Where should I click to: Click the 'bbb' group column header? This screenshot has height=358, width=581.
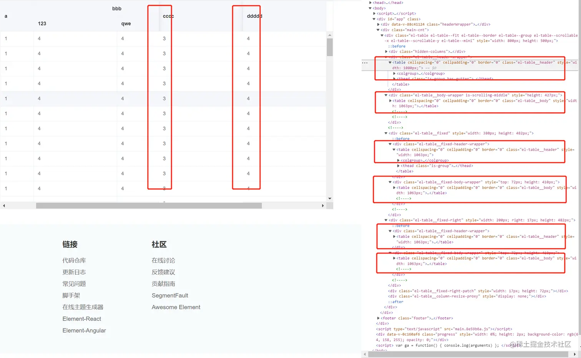(x=117, y=8)
